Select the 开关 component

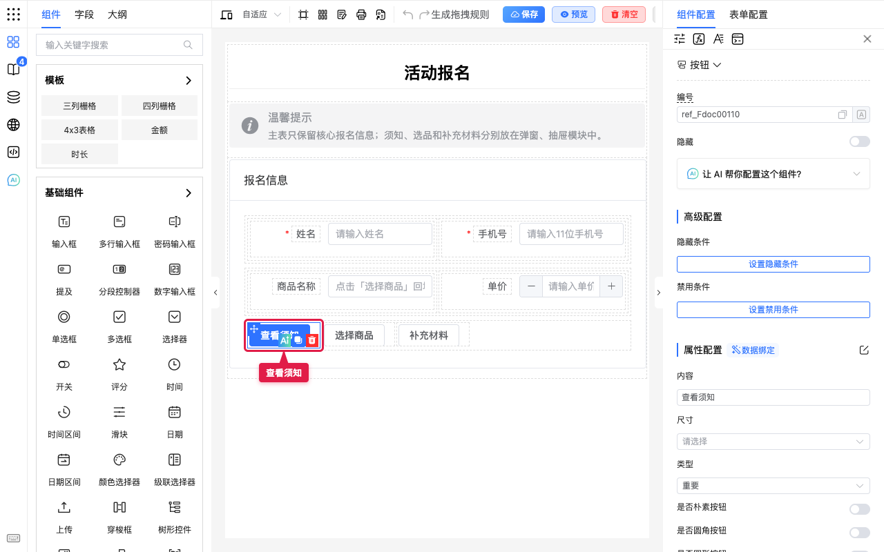[x=64, y=374]
